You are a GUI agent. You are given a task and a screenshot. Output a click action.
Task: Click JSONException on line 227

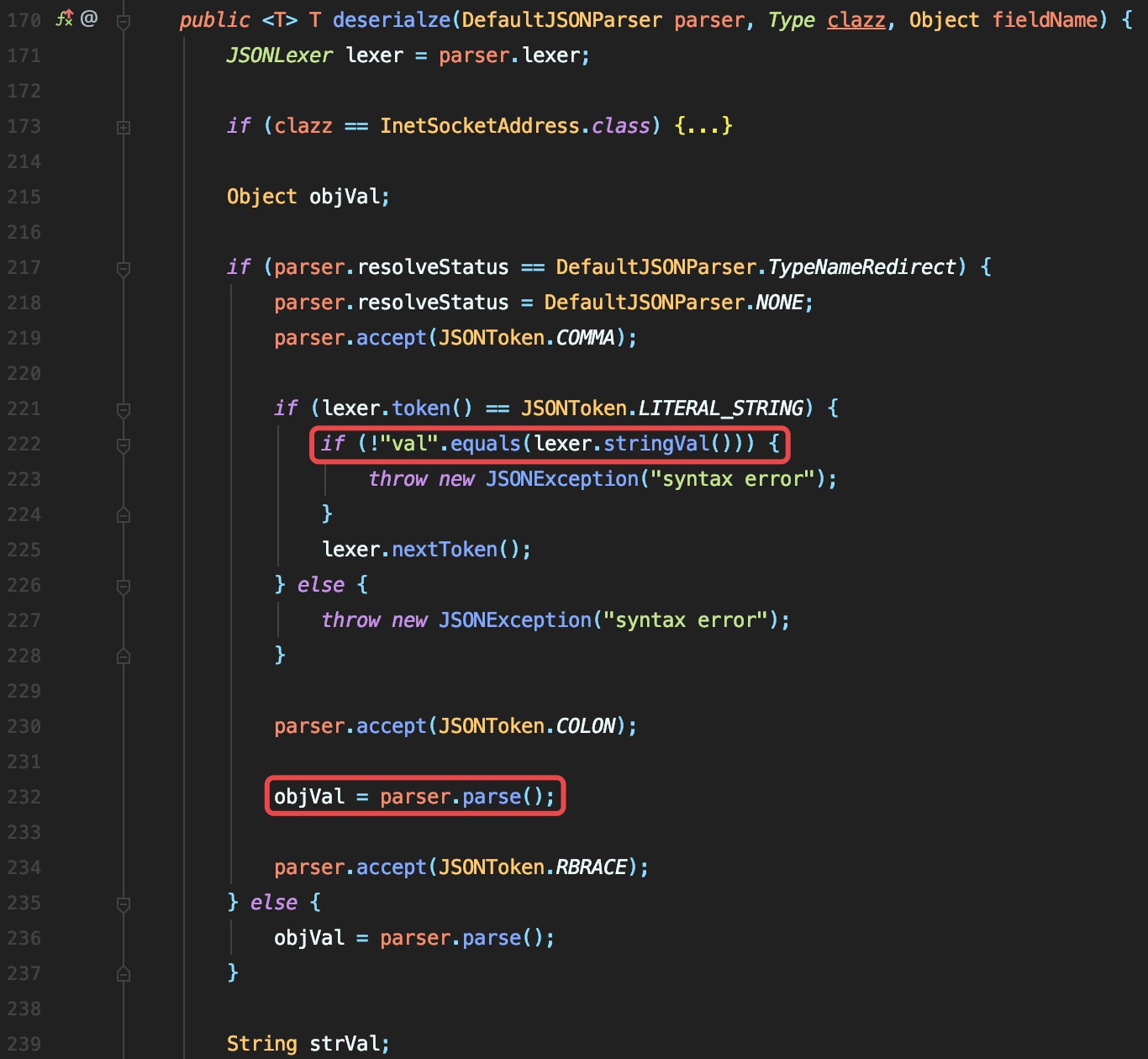(x=515, y=620)
